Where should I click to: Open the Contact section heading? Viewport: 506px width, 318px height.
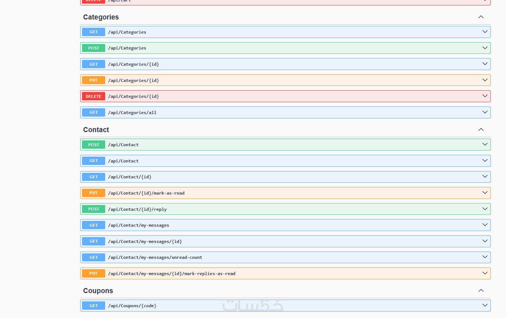(96, 130)
